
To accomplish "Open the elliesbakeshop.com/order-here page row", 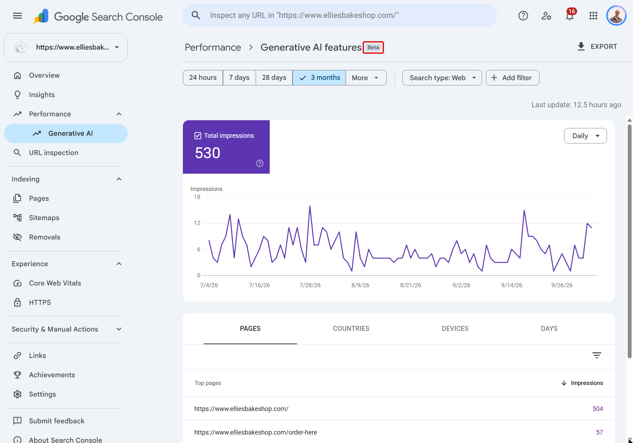I will [x=398, y=432].
